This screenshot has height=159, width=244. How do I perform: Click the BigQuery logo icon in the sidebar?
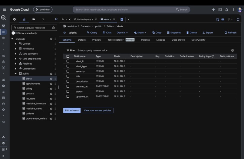coord(3,18)
